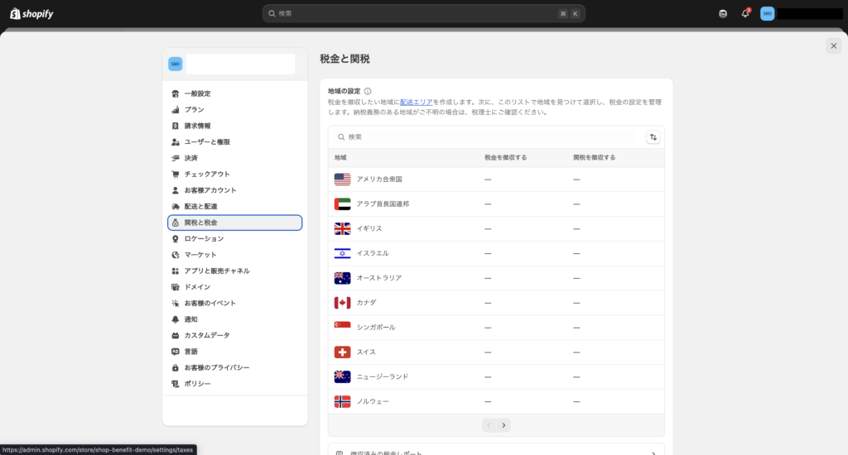Open ユーザーと権限 settings

[x=234, y=142]
